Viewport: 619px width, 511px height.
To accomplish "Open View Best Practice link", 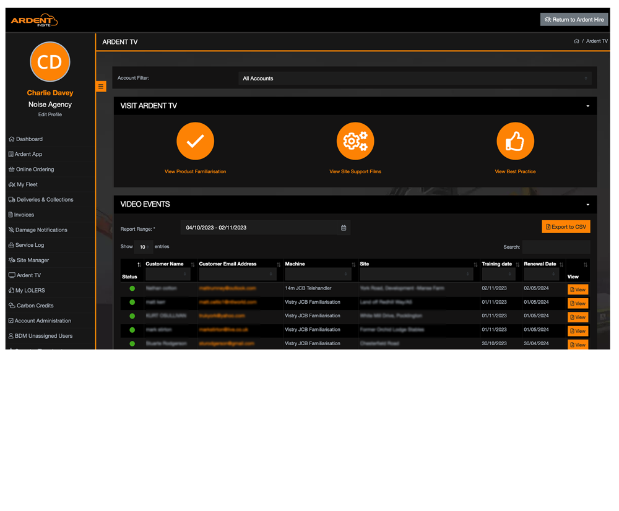I will (515, 171).
